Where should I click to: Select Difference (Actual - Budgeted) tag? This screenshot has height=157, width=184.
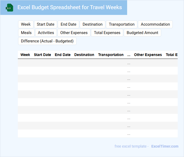point(47,41)
